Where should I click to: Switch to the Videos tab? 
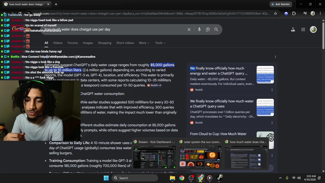[58, 43]
